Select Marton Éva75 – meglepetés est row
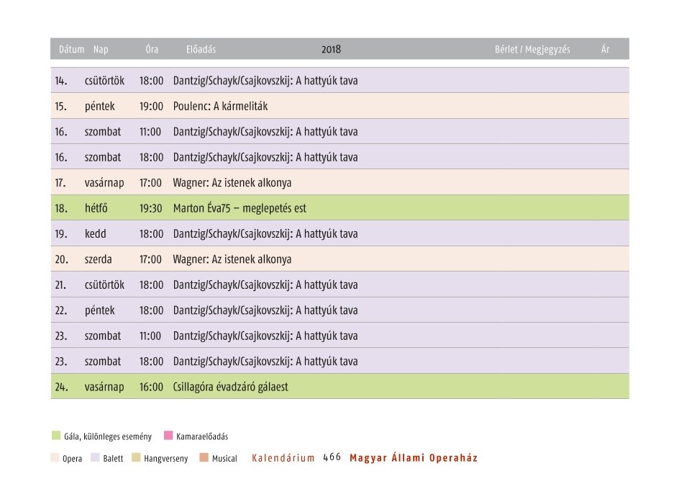 (340, 208)
